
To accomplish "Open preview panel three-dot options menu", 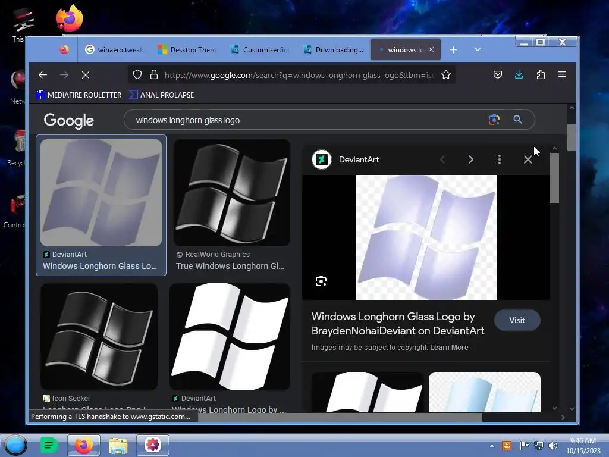I will tap(500, 159).
